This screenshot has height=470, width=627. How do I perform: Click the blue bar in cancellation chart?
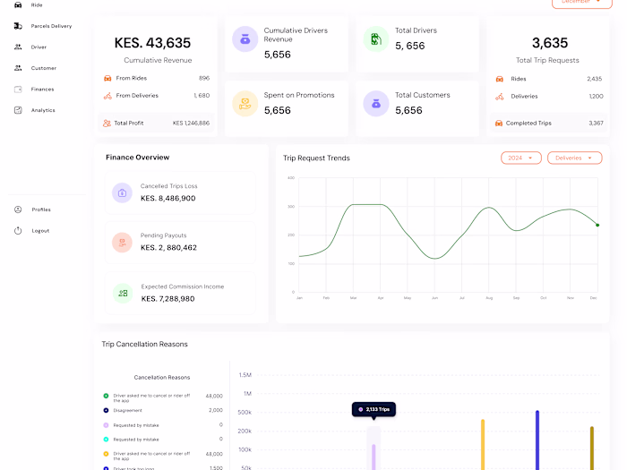(x=537, y=440)
